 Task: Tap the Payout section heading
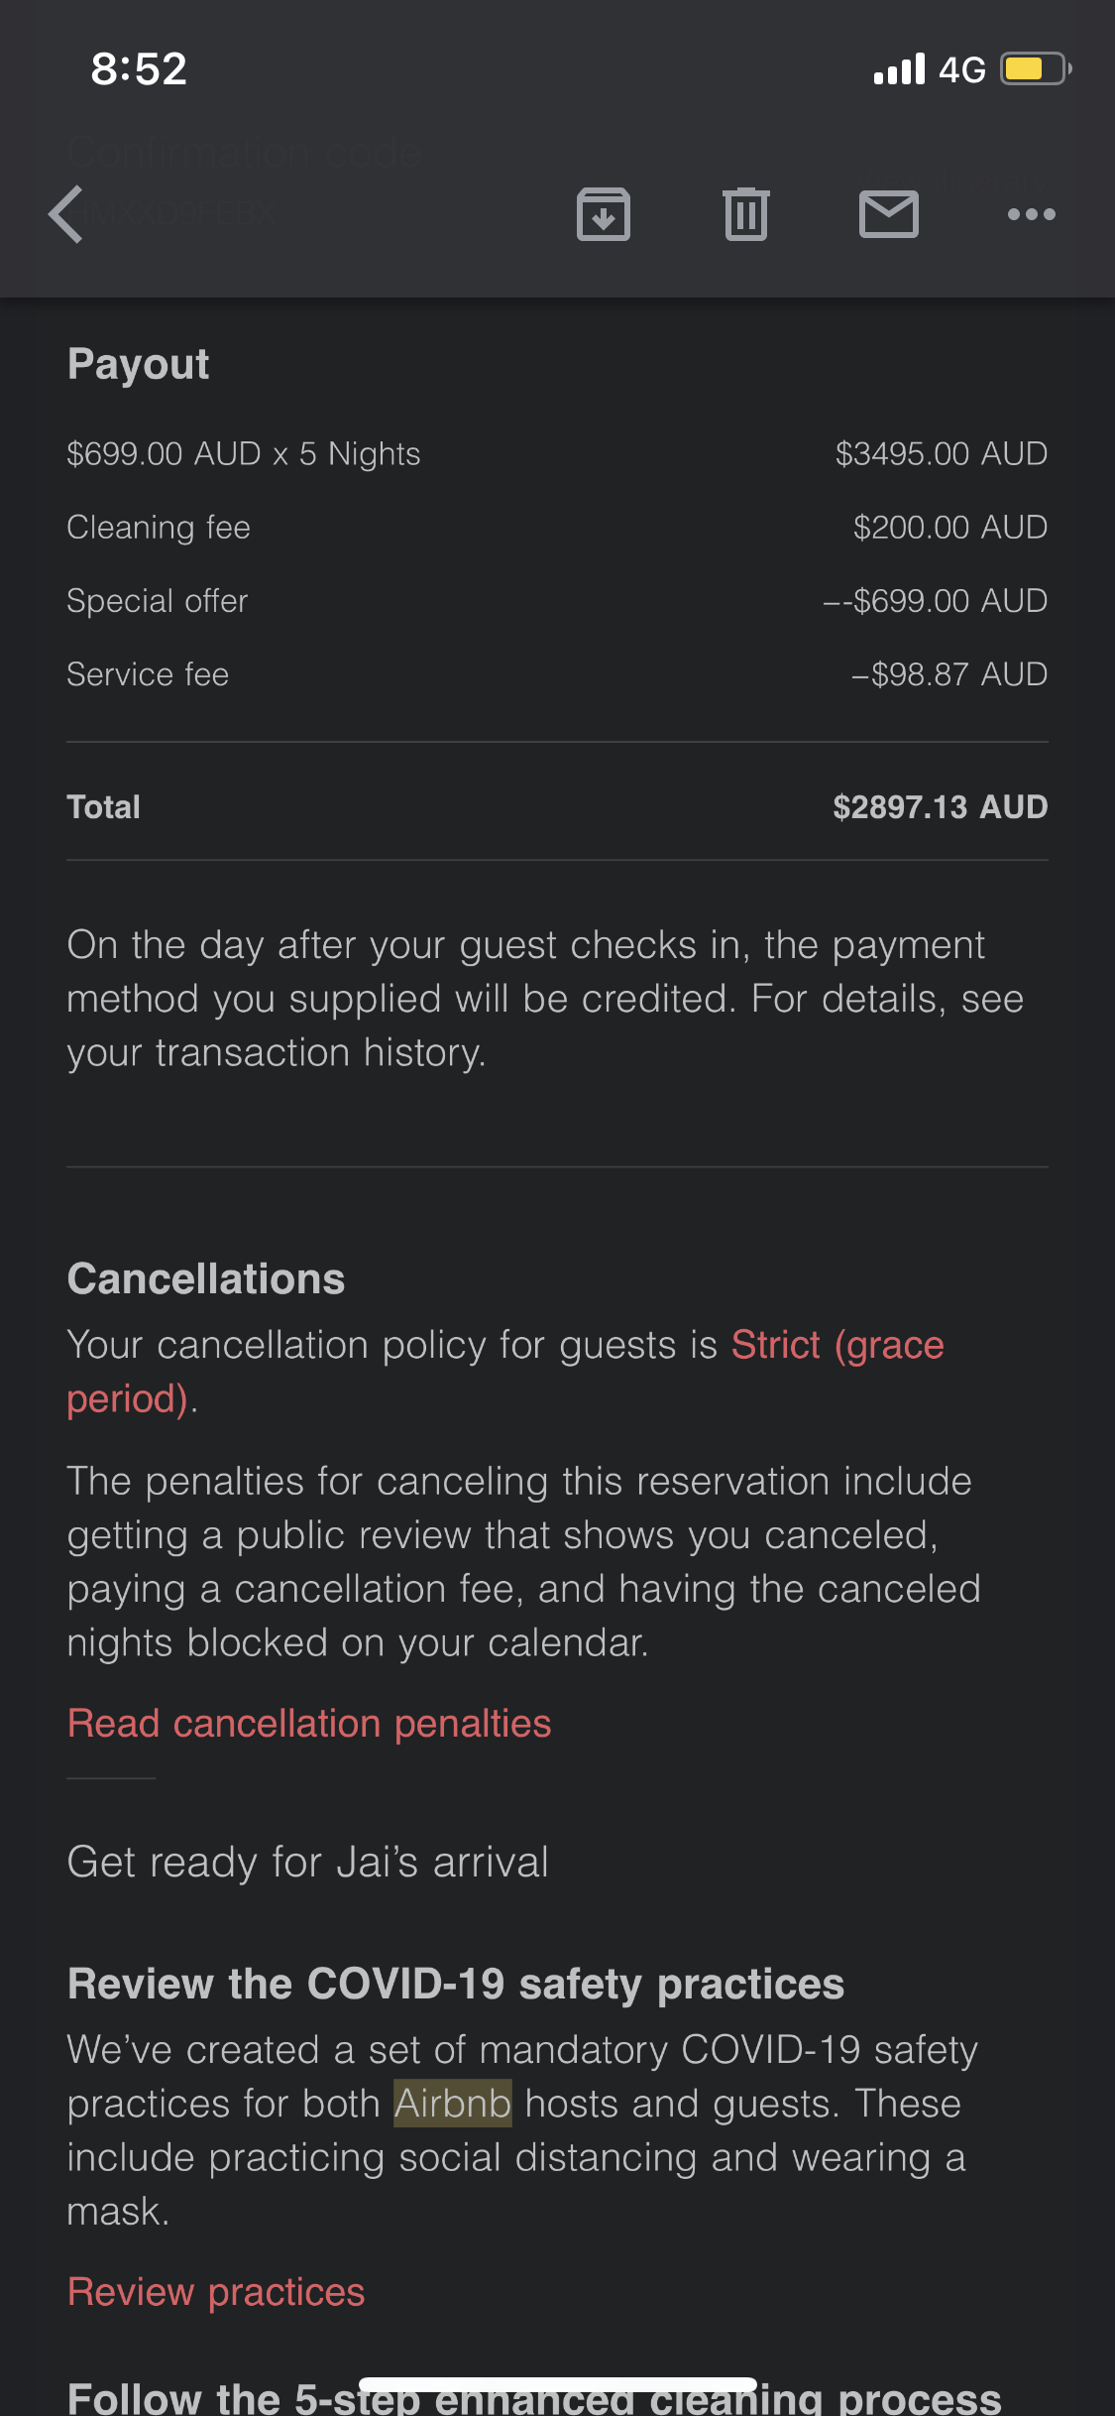[x=139, y=364]
